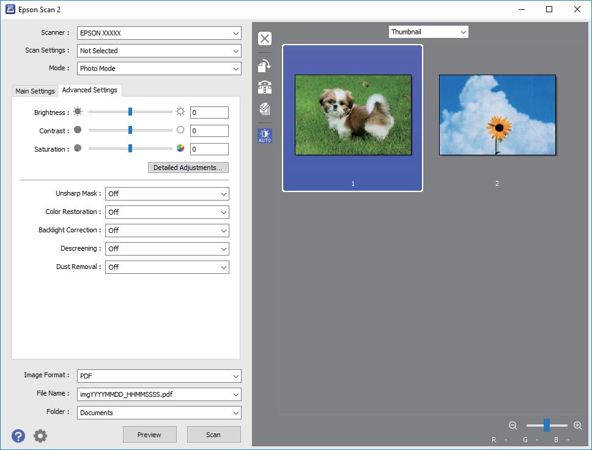Click the Dust Removal label
The width and height of the screenshot is (592, 450).
pos(78,267)
